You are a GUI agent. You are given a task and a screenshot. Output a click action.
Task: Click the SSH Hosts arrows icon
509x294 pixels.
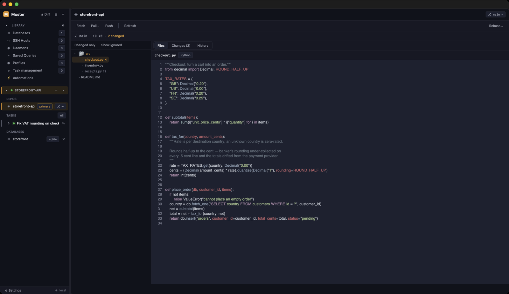pyautogui.click(x=9, y=41)
